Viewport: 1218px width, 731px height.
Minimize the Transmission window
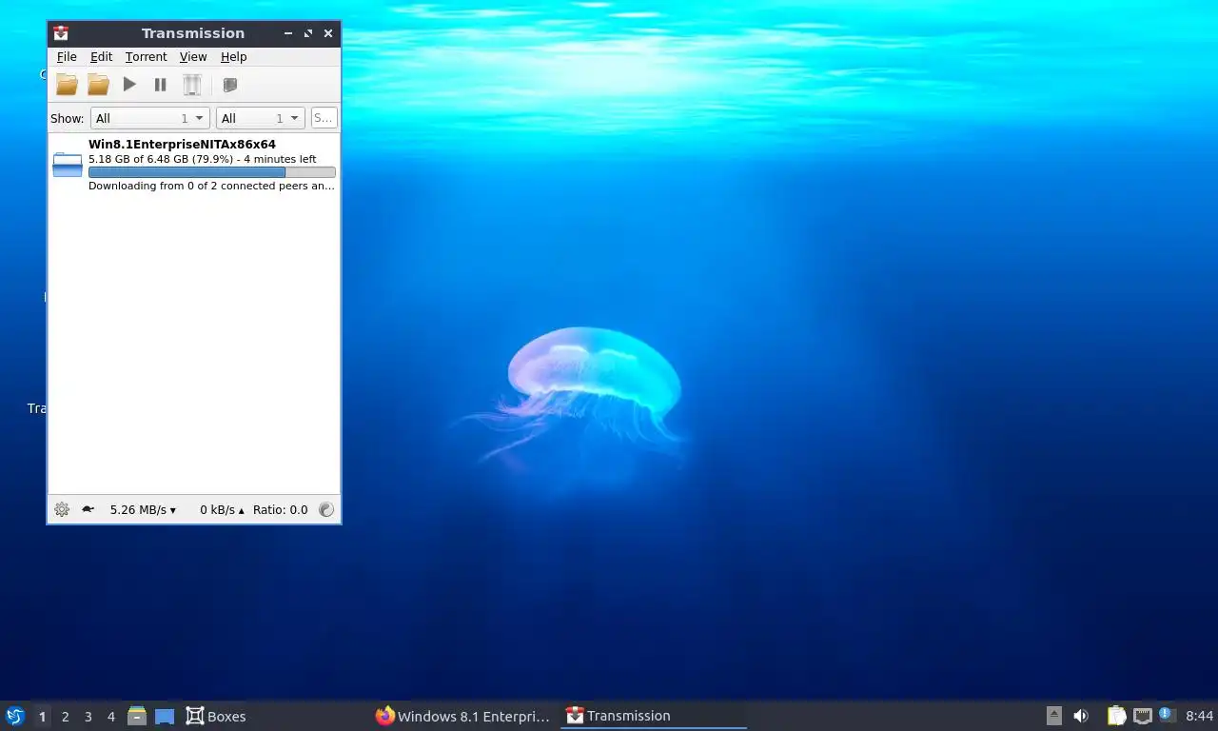coord(288,33)
